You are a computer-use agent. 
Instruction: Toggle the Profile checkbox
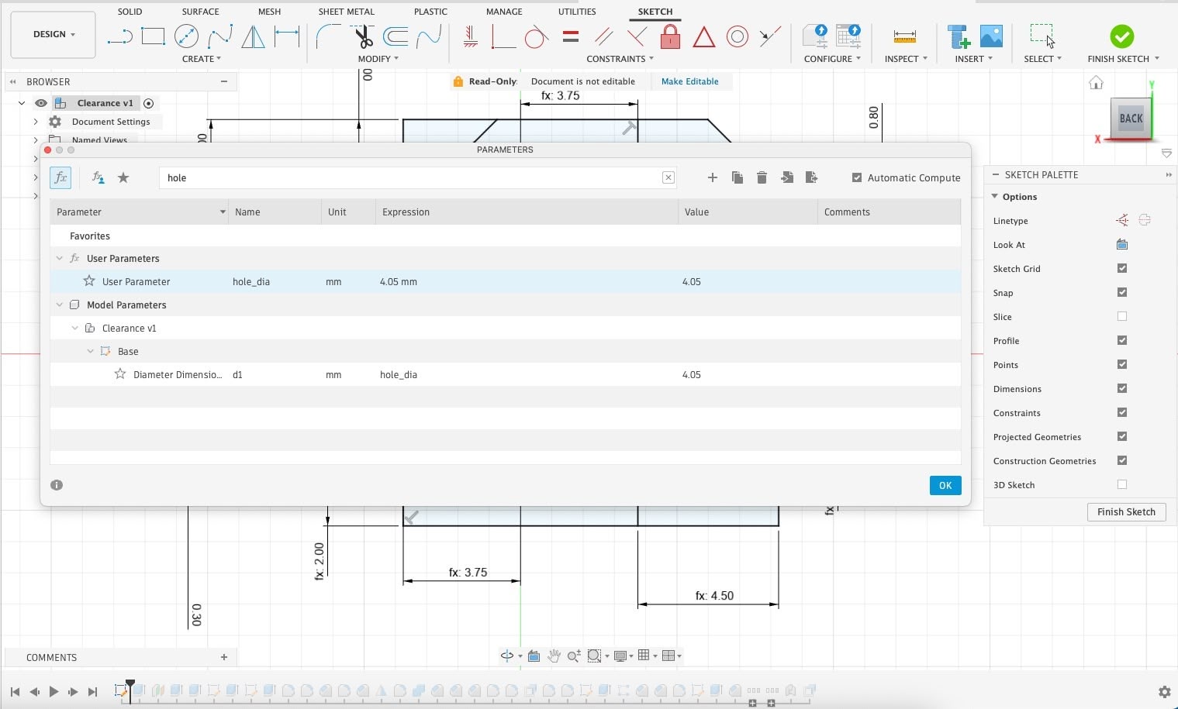[x=1122, y=340]
